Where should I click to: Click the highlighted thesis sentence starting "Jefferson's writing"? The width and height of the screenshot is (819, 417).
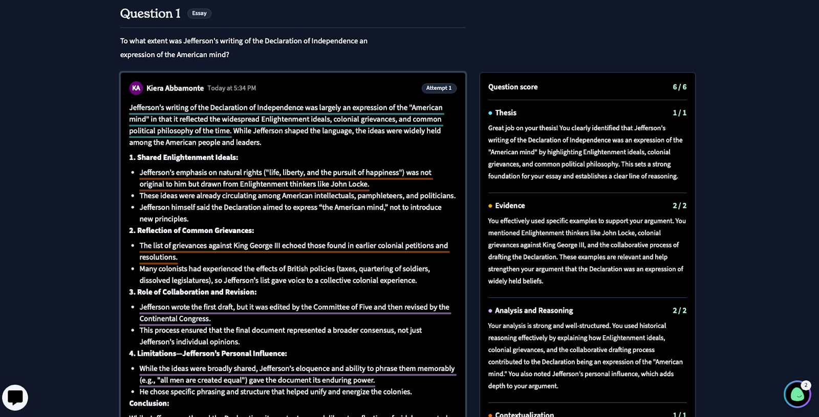click(x=286, y=119)
